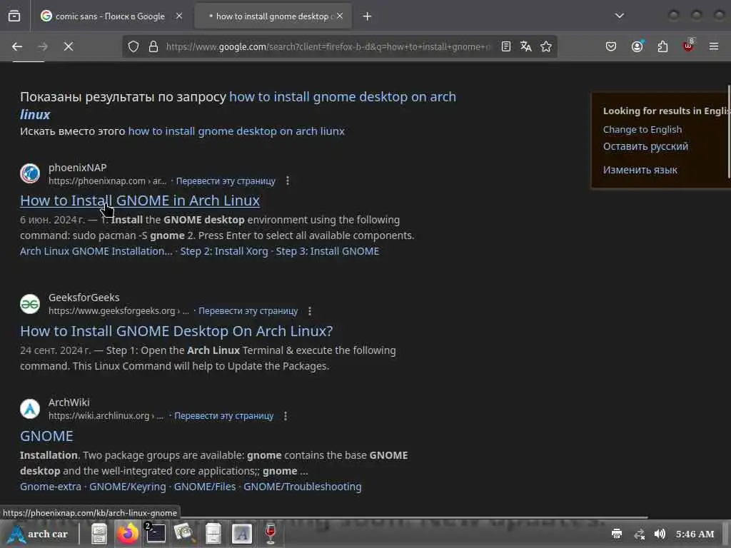Close the comic sans tab
Screen dimensions: 731x548
(179, 16)
